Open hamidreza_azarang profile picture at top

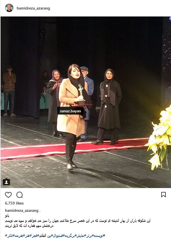click(9, 8)
